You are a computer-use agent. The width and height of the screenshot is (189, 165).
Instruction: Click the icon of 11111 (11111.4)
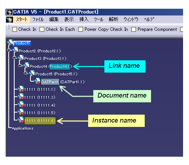coord(21,104)
